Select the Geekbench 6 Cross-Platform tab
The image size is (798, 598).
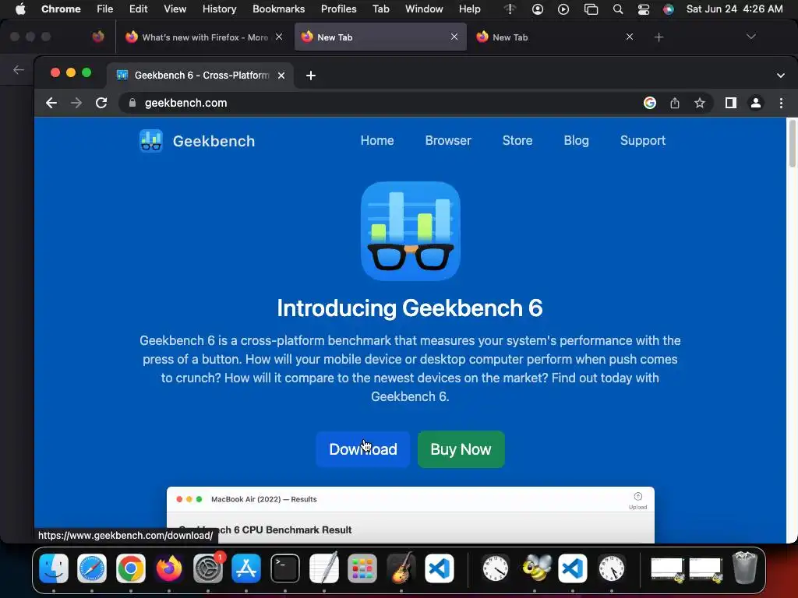tap(200, 76)
